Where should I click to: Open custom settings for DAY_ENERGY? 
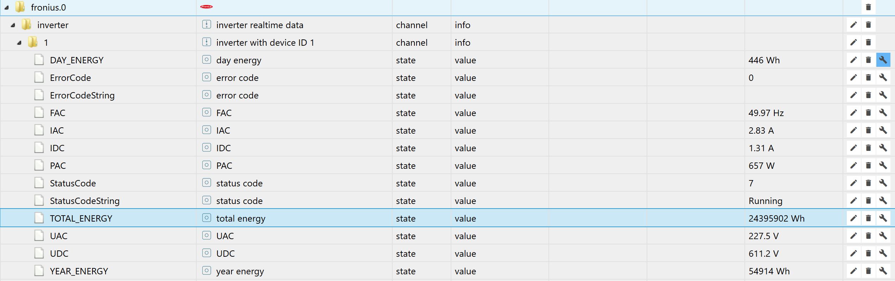[x=883, y=60]
